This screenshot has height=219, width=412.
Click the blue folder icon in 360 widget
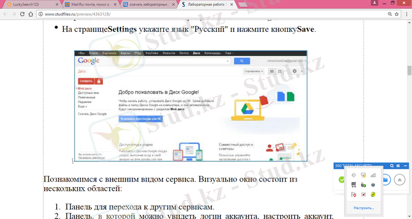coord(386,180)
